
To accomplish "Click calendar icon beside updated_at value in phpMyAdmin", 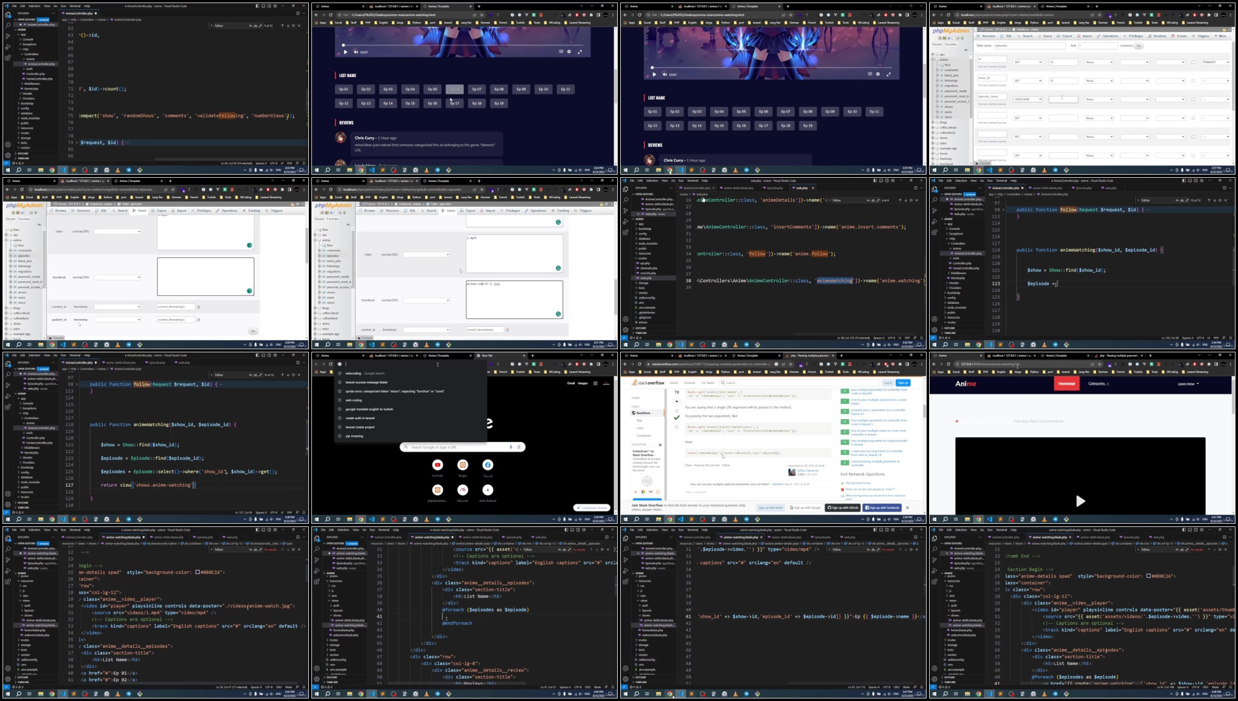I will (199, 320).
